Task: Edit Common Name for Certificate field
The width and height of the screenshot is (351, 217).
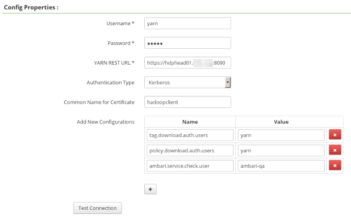Action: 188,102
